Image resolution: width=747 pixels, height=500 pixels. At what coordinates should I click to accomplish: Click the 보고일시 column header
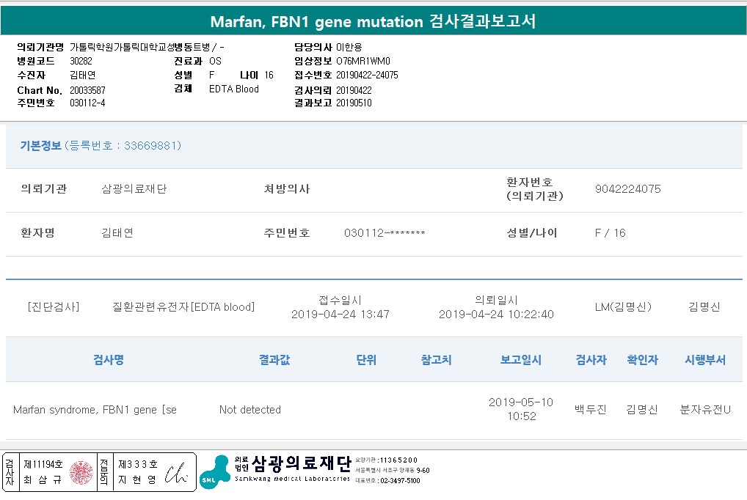pos(520,360)
